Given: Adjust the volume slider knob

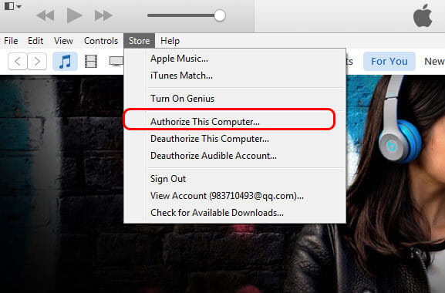Looking at the screenshot, I should [220, 15].
